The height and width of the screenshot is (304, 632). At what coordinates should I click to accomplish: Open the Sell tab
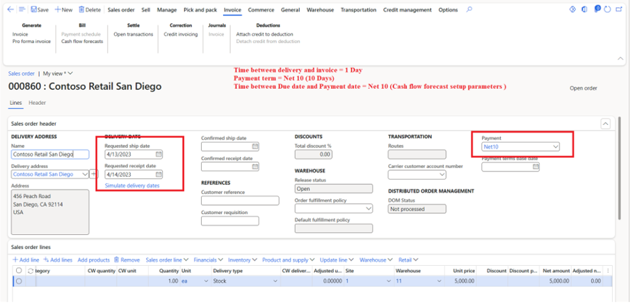146,10
